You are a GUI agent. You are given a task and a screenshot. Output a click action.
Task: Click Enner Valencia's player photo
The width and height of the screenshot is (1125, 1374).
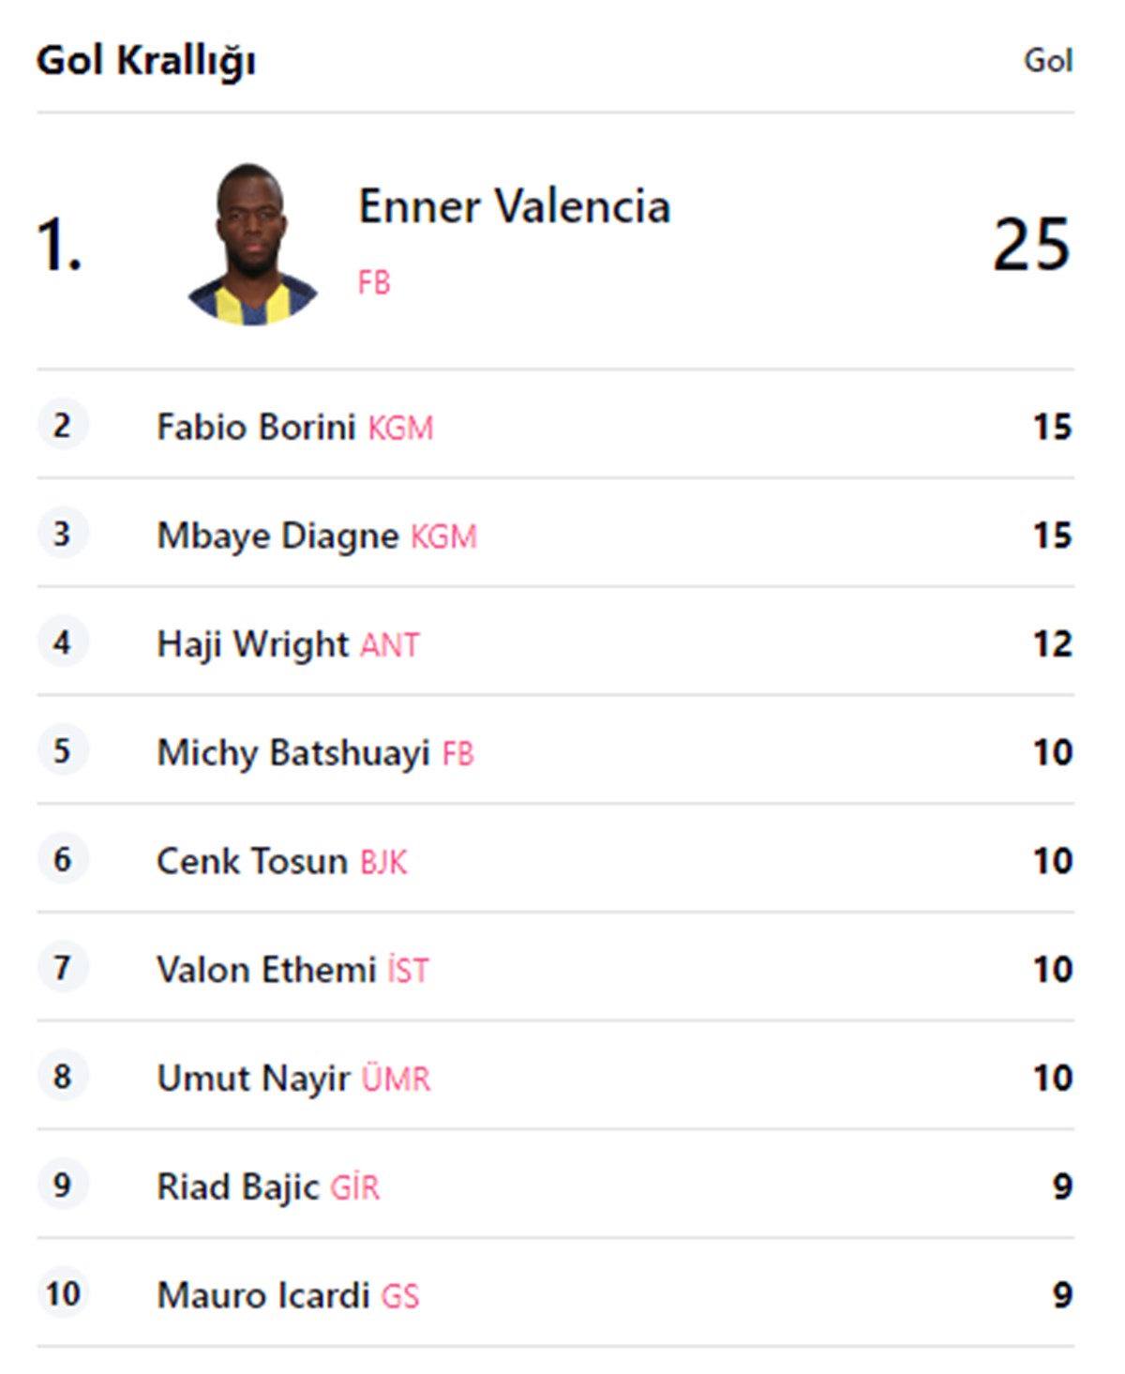click(x=252, y=245)
